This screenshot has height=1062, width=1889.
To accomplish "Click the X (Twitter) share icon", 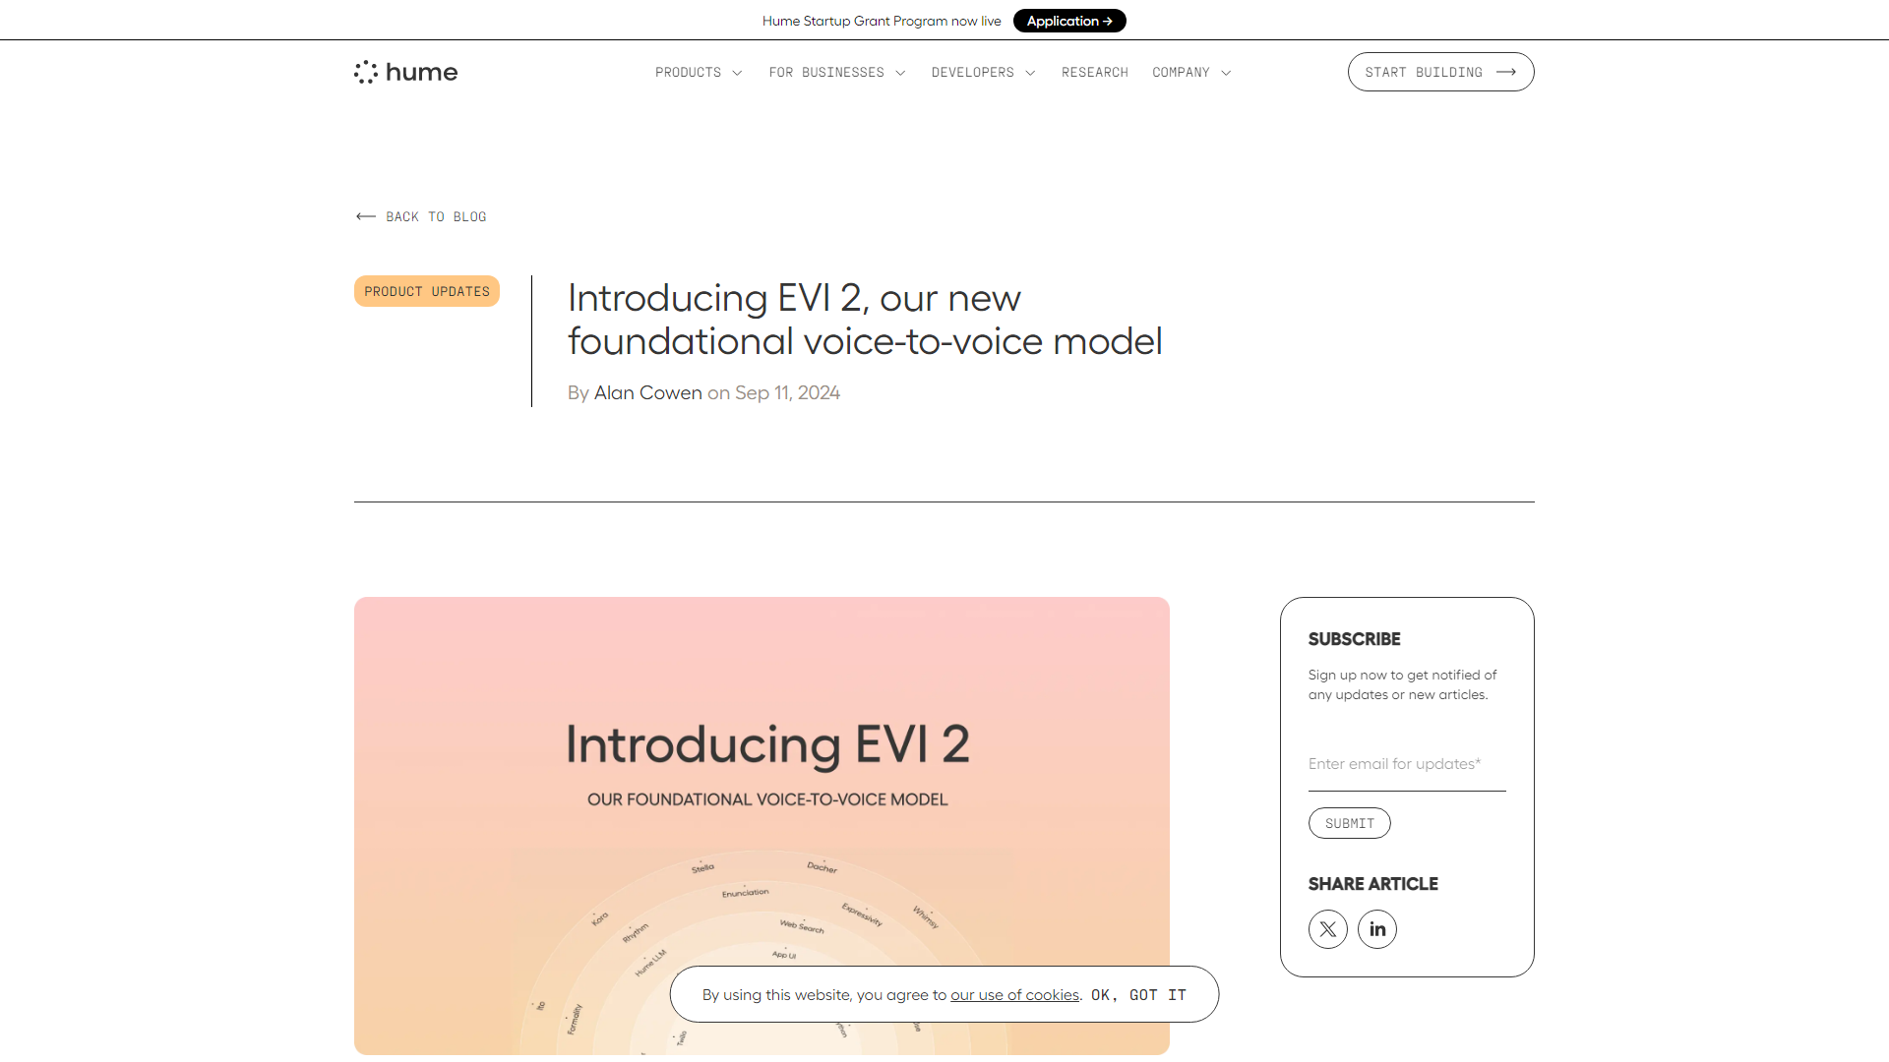I will [x=1327, y=928].
